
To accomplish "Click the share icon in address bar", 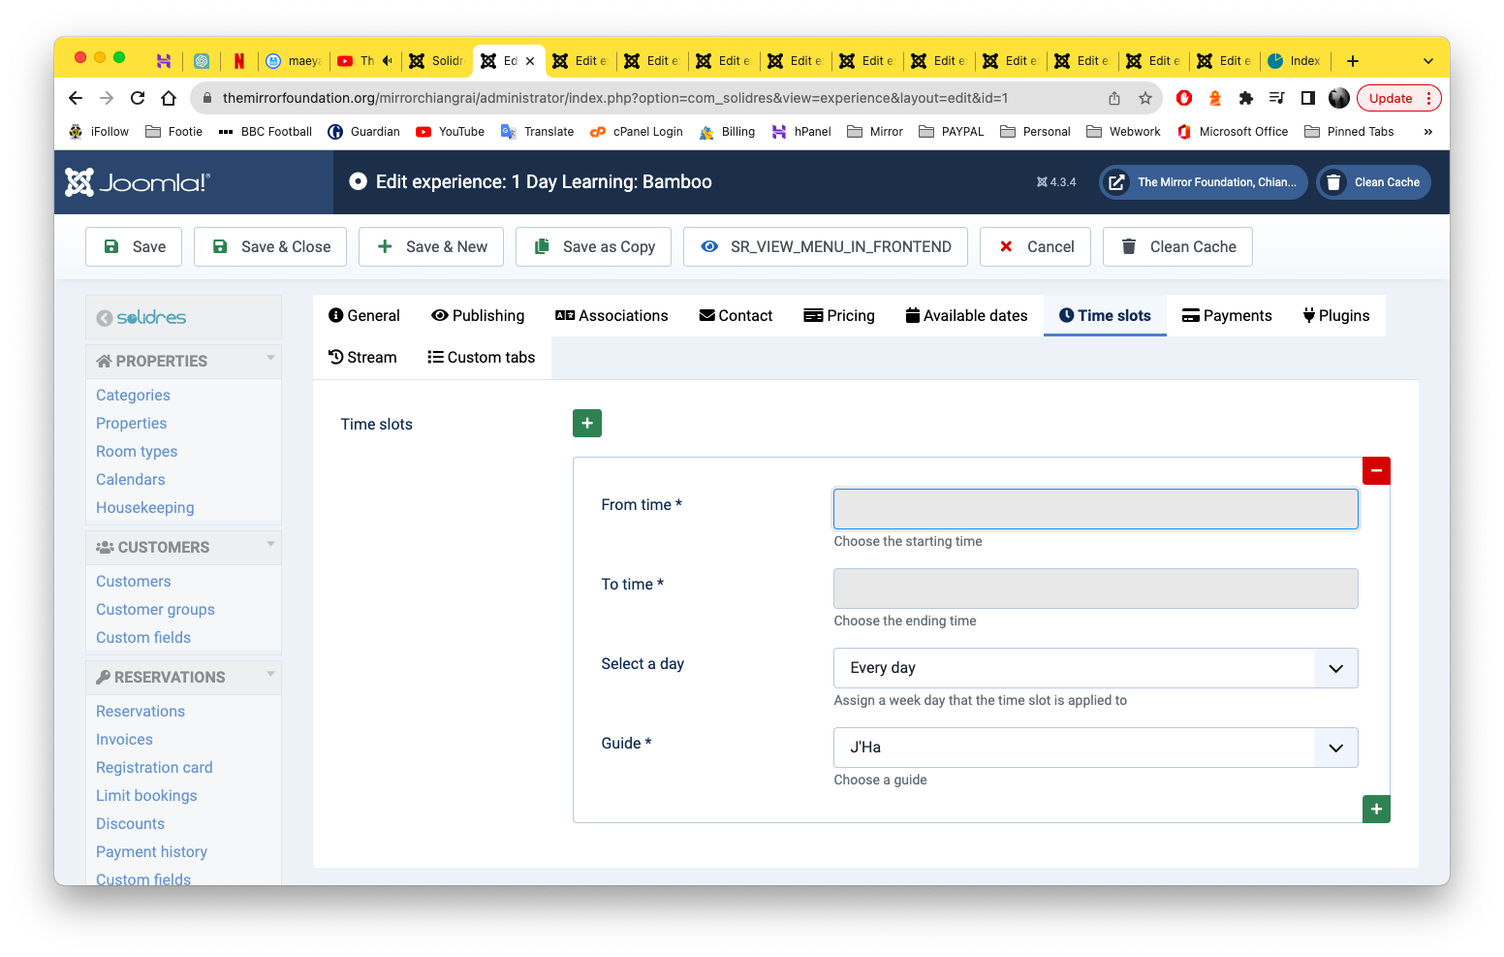I will click(1113, 98).
